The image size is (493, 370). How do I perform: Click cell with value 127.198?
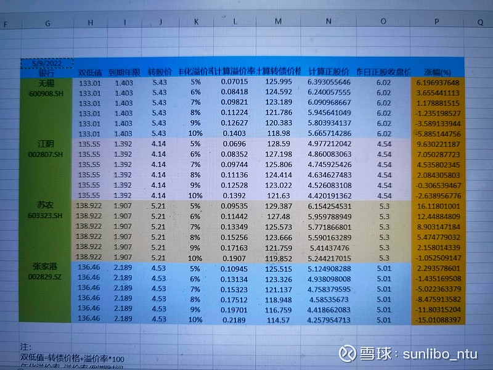tap(279, 154)
